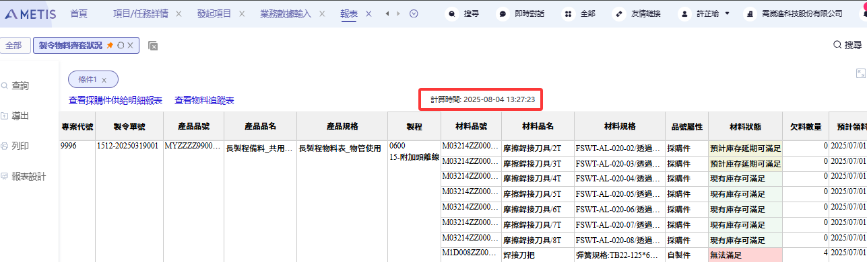Click the 材料狀態 column header

click(745, 126)
